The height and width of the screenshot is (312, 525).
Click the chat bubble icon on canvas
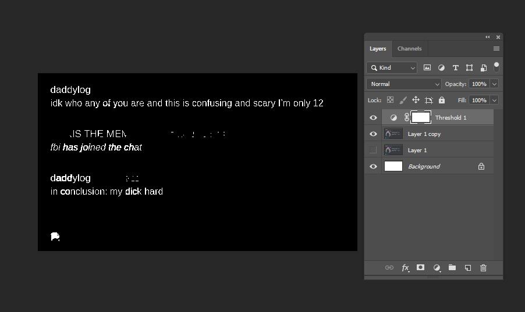55,236
